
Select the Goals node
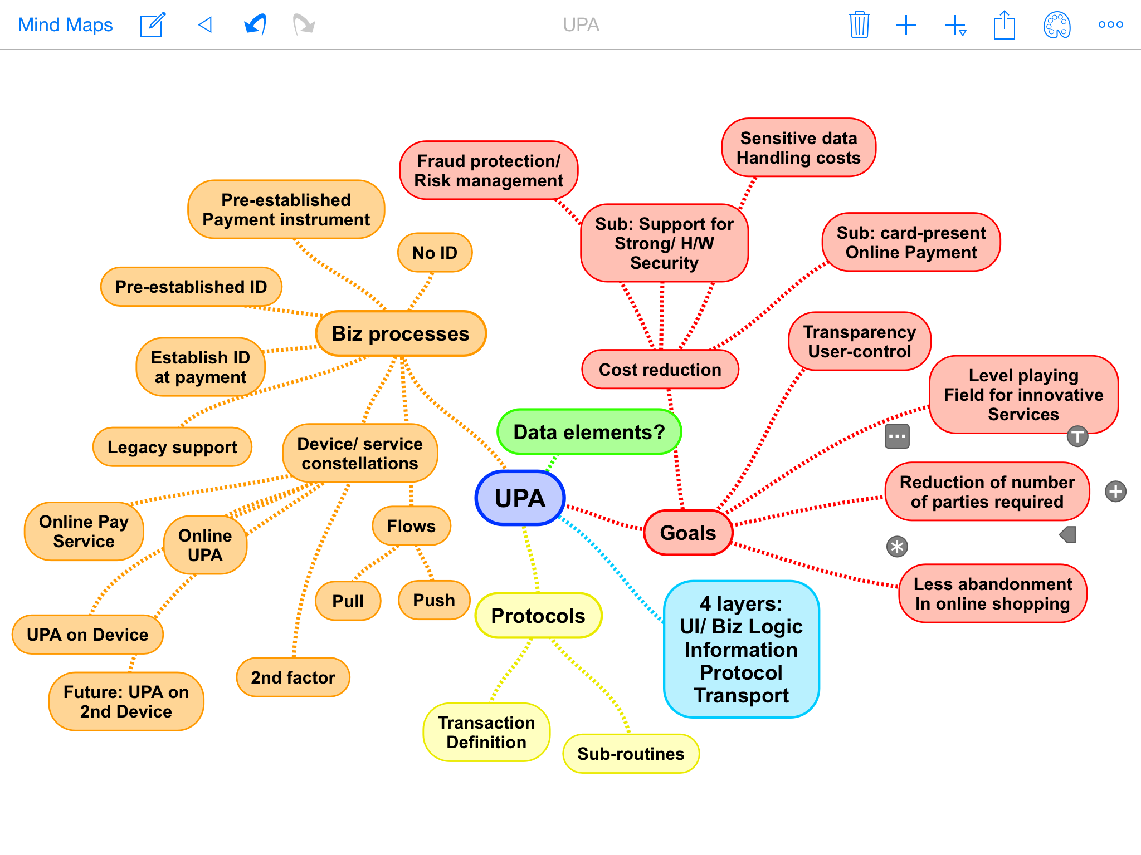pos(687,533)
